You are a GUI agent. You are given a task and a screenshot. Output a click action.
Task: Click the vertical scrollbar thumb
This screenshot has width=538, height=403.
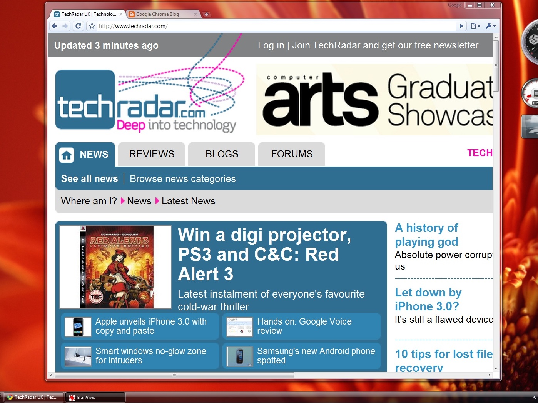tap(496, 66)
